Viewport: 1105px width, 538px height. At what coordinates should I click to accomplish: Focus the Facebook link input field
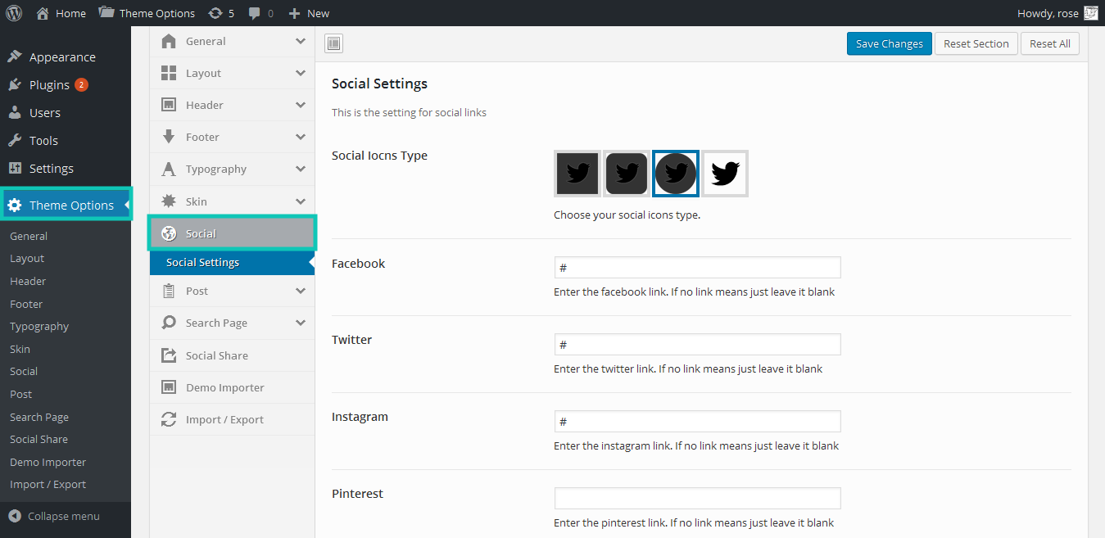click(697, 268)
